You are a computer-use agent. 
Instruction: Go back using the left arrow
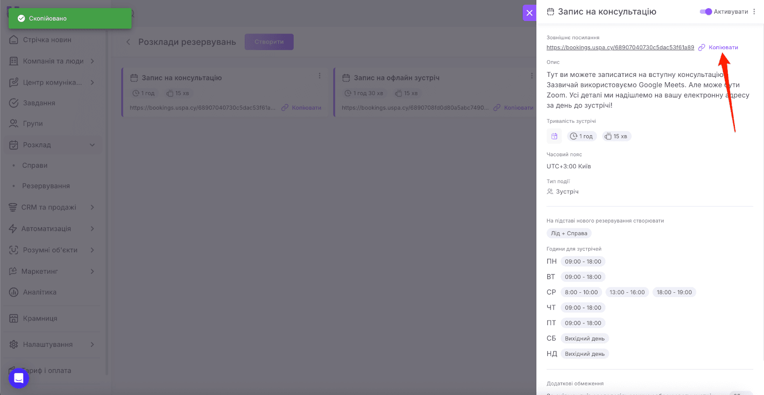click(x=128, y=42)
